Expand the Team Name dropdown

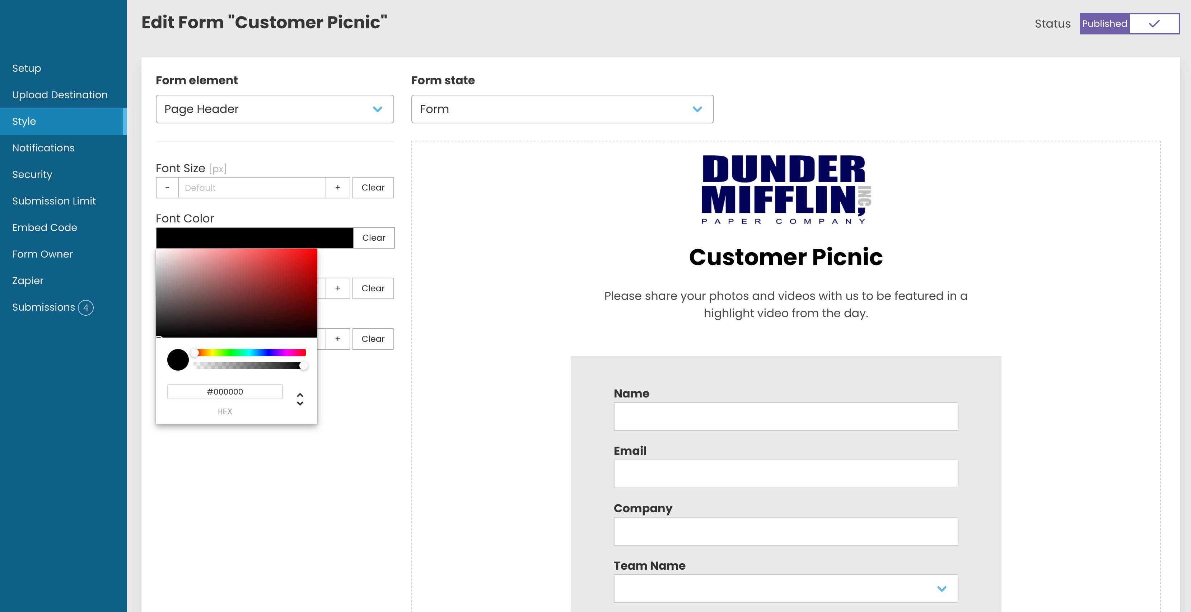click(x=785, y=588)
